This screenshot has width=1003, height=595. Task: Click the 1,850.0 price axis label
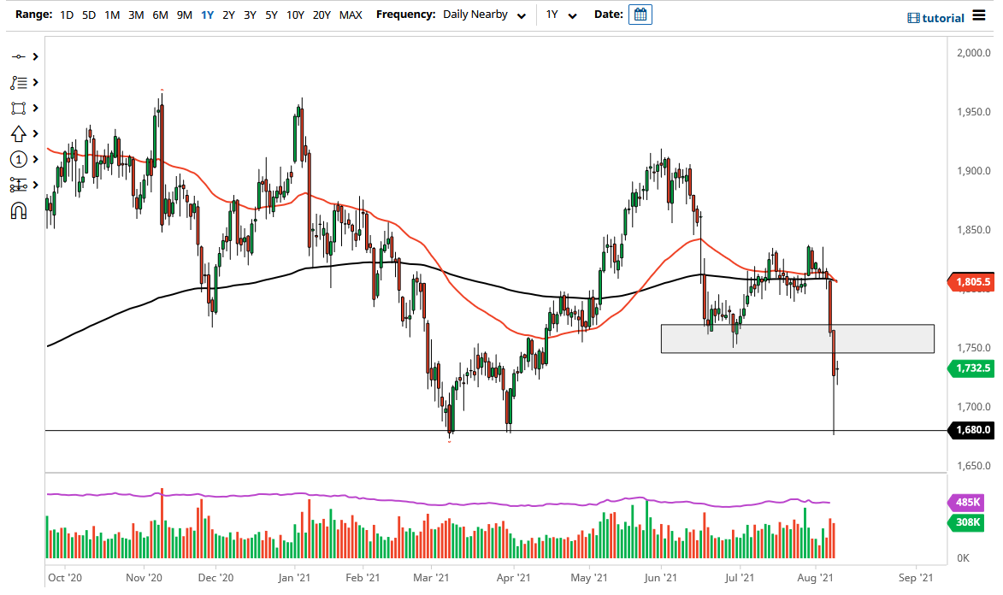[x=974, y=230]
